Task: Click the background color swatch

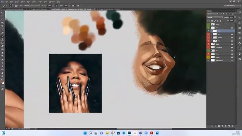Action: click(3, 83)
